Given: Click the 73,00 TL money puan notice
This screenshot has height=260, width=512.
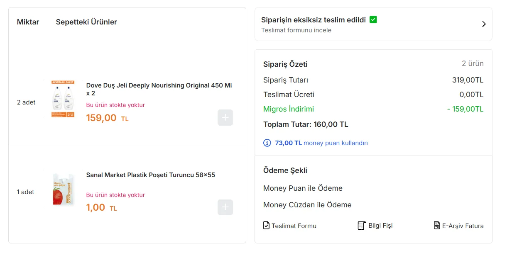Looking at the screenshot, I should 316,143.
